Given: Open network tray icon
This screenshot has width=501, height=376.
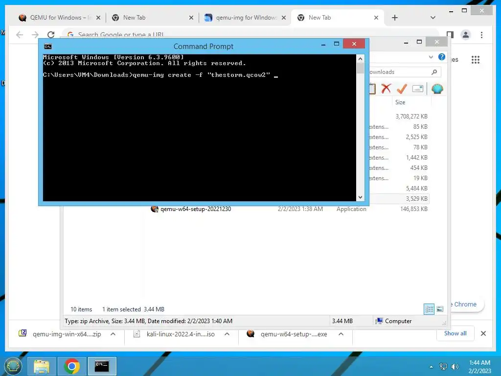Looking at the screenshot, I should tap(443, 367).
